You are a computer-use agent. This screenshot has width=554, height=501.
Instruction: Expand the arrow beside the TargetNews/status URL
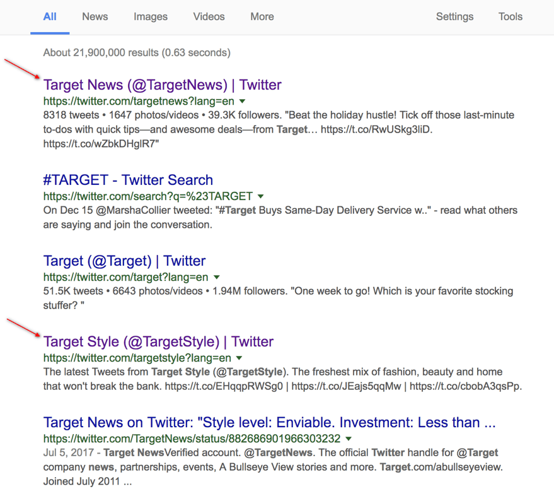[x=349, y=439]
